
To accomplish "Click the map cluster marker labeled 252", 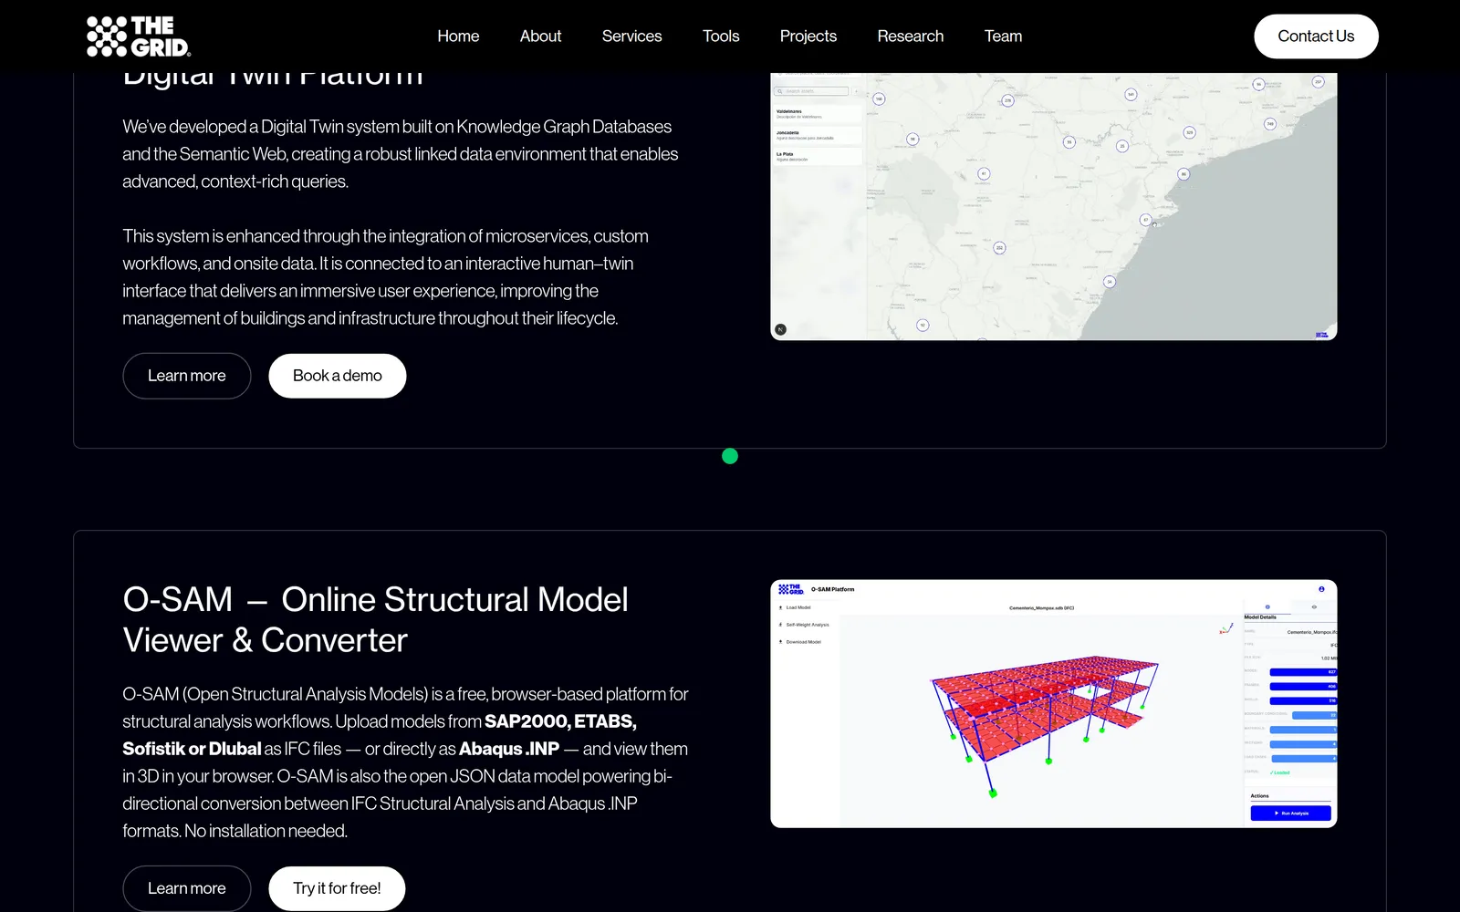I will click(x=999, y=247).
